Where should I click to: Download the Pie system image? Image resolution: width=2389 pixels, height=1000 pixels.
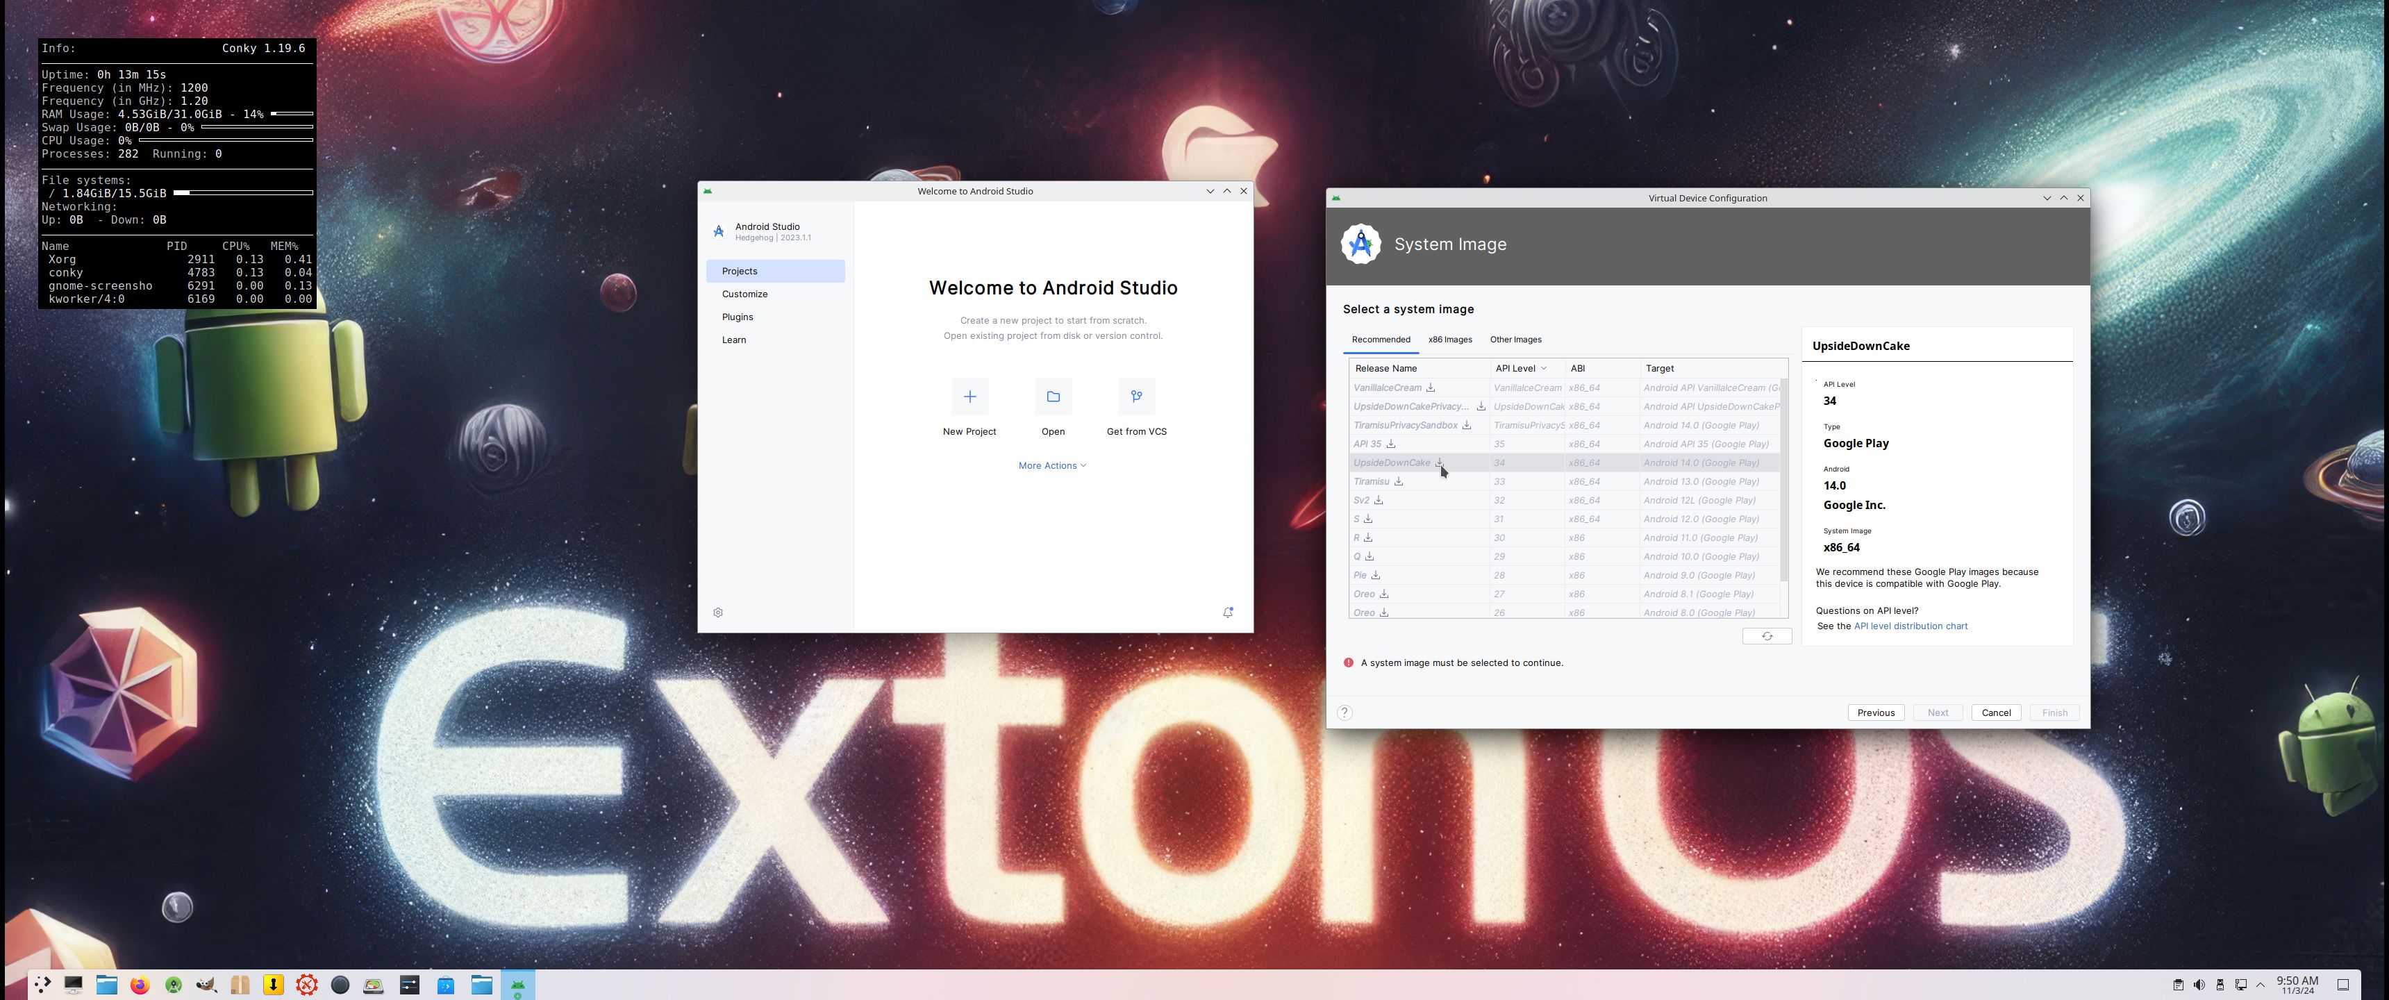(x=1375, y=575)
